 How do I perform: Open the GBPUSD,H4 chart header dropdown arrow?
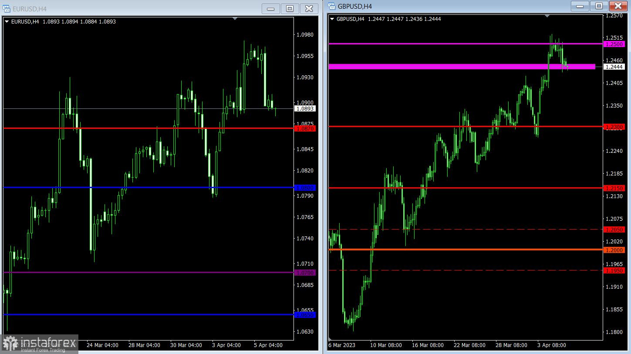click(x=332, y=19)
